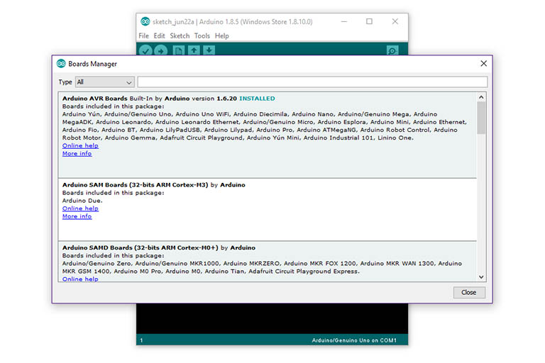Click the scroll down arrow of boards list
Screen dimensions: 545x363
(481, 277)
